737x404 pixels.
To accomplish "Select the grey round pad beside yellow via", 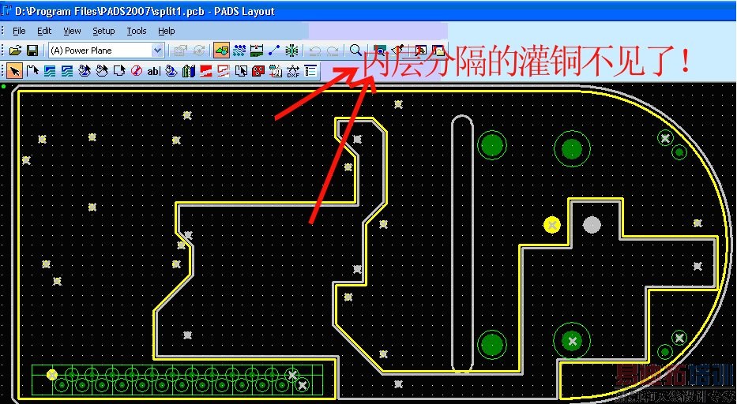I will point(592,225).
